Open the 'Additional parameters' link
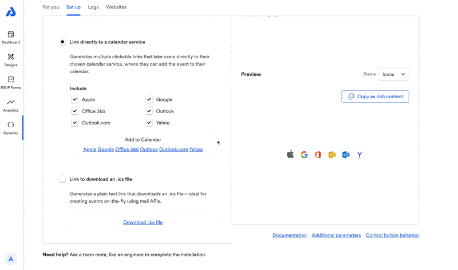This screenshot has width=458, height=270. 336,235
